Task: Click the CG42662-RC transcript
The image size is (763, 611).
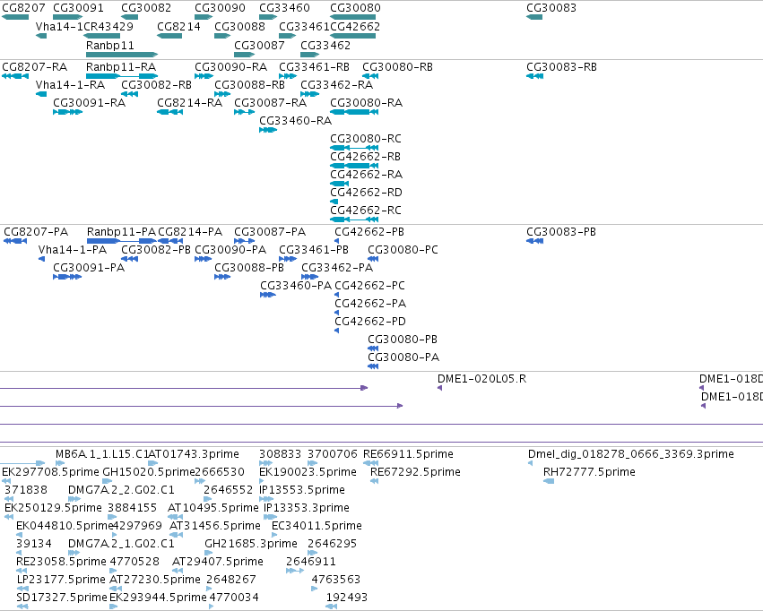Action: [x=354, y=219]
